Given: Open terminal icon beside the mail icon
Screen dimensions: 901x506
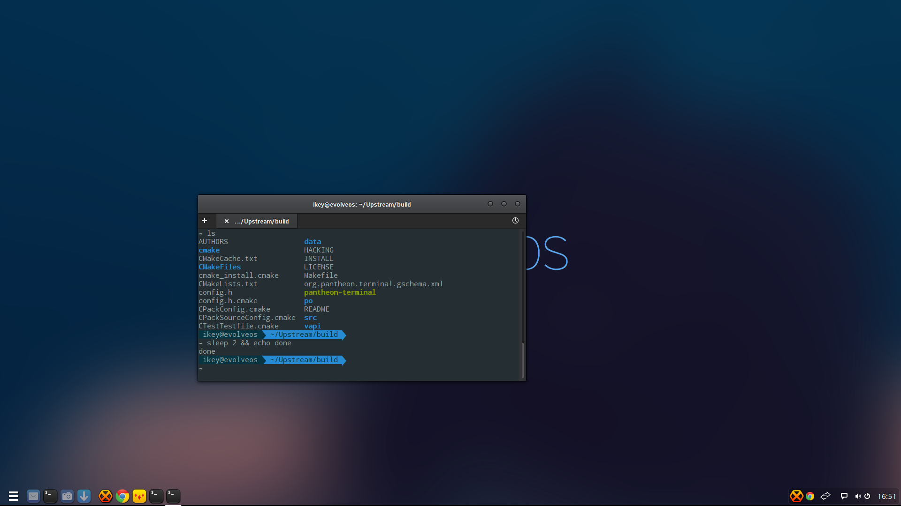Looking at the screenshot, I should [x=50, y=496].
